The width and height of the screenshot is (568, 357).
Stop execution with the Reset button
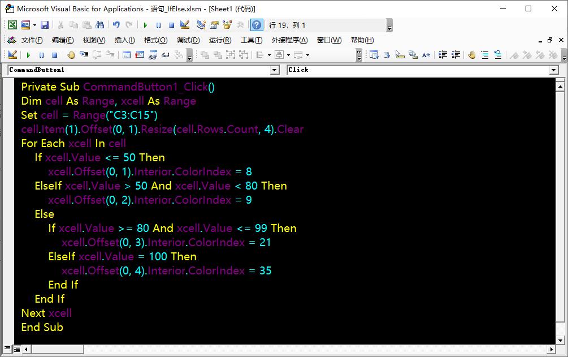171,25
